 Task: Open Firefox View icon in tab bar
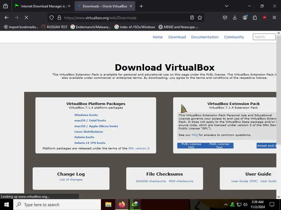pyautogui.click(x=5, y=6)
